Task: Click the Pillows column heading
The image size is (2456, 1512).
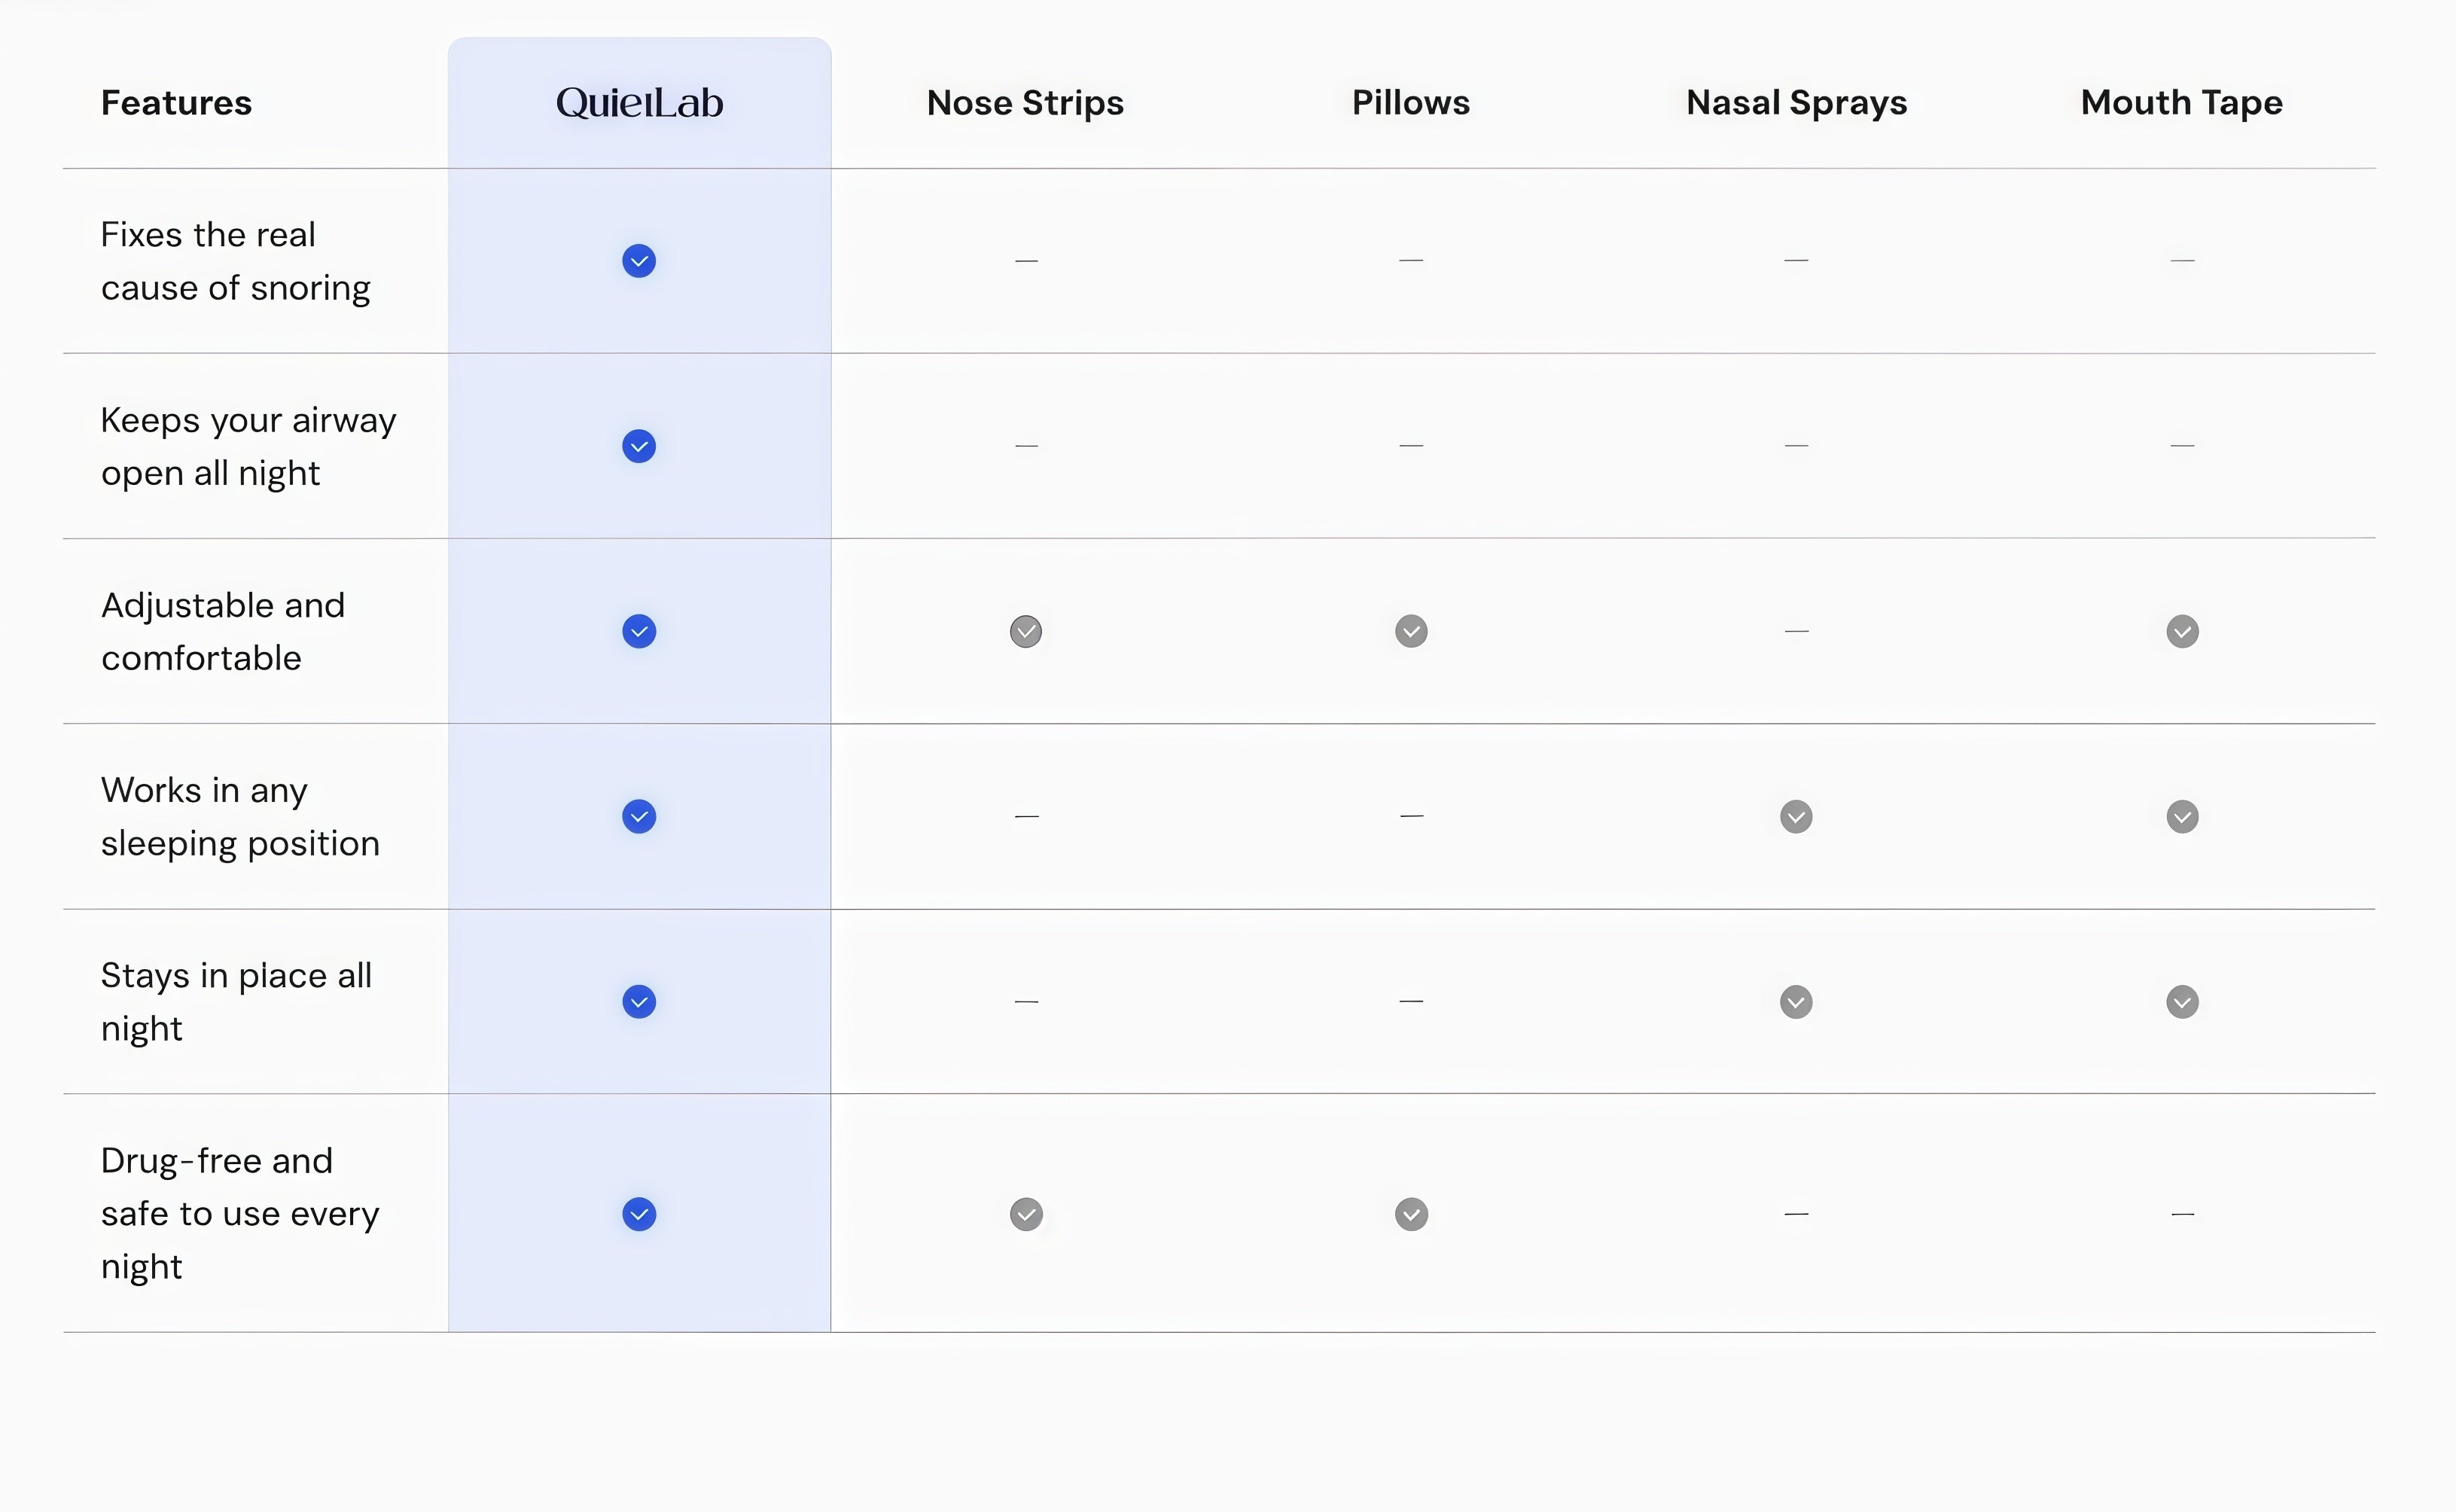Action: 1412,103
